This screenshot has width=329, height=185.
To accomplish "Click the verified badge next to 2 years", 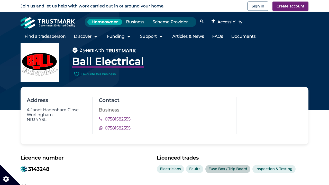I will coord(75,50).
